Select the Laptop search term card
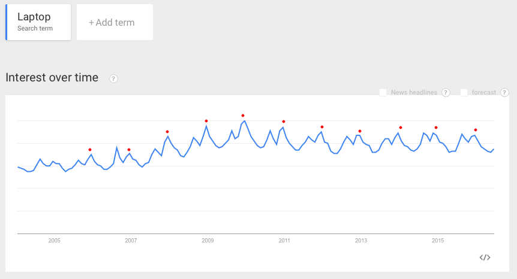The height and width of the screenshot is (279, 517). pos(38,23)
